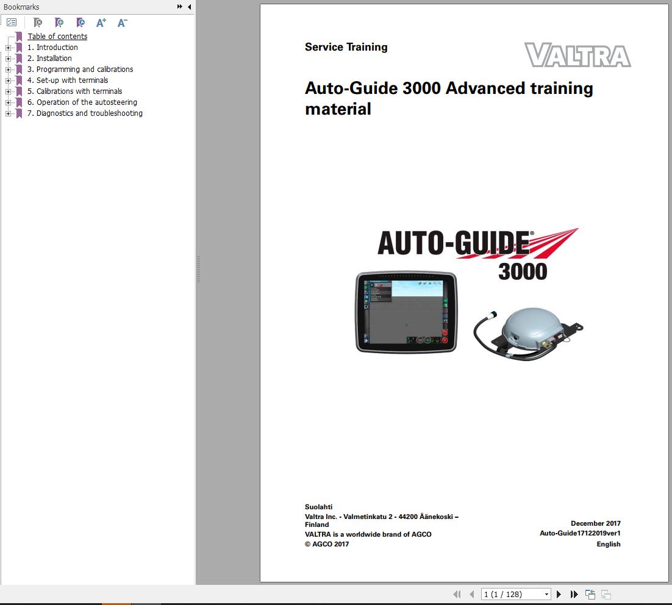Screen dimensions: 672x605
Task: Click the 'December 2017' date text
Action: [x=595, y=523]
